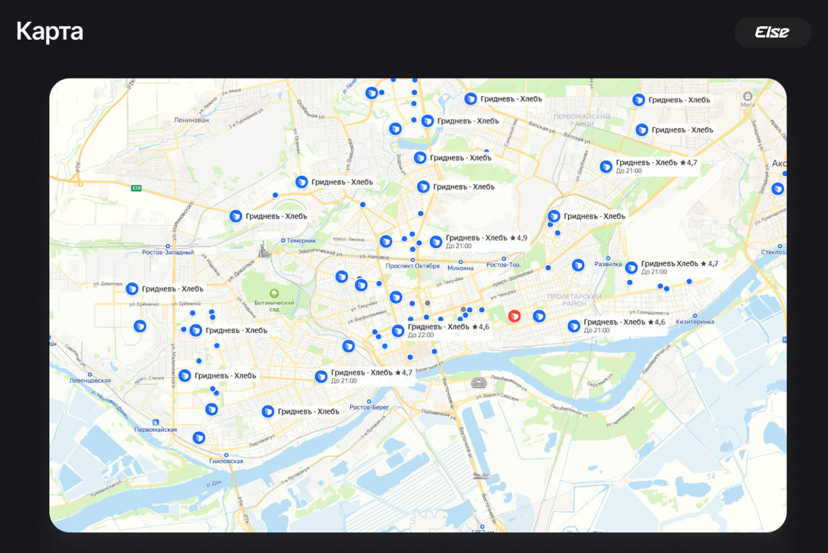Click the Карта page heading

tap(50, 32)
